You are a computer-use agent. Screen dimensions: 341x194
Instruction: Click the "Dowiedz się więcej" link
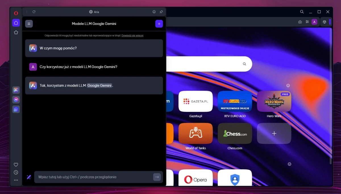tap(132, 36)
